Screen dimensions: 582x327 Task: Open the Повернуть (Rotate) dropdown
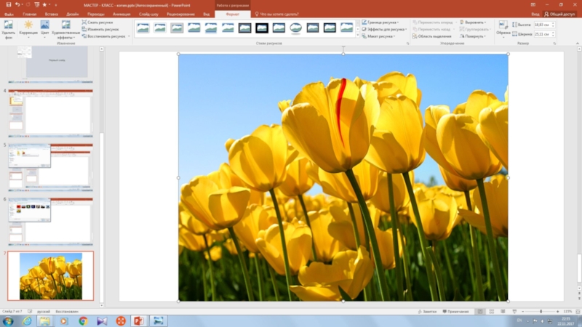pos(474,36)
